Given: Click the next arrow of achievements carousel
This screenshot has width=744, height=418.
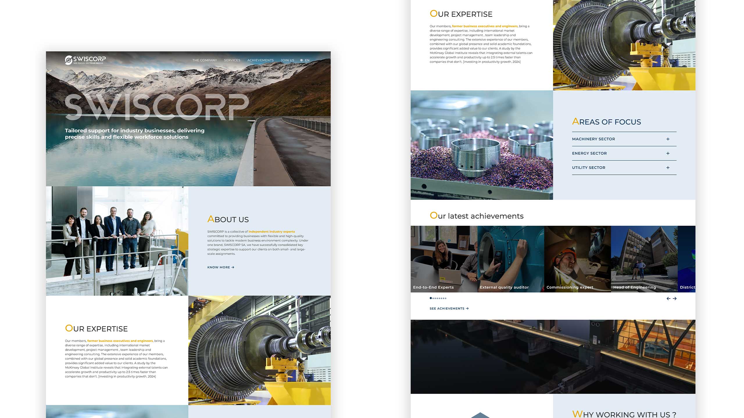Looking at the screenshot, I should click(675, 298).
